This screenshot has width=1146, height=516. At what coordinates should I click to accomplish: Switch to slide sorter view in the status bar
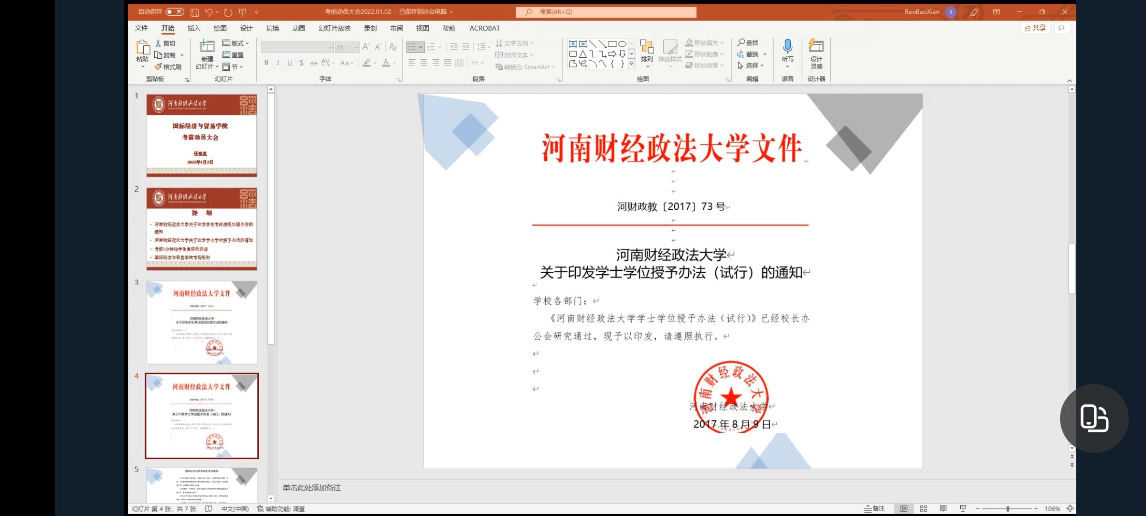click(x=923, y=508)
